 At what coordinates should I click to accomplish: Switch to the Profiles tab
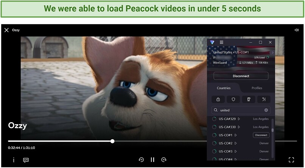coord(257,88)
